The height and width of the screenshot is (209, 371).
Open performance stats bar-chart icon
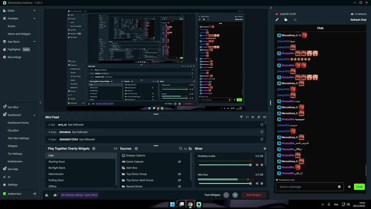pyautogui.click(x=47, y=195)
